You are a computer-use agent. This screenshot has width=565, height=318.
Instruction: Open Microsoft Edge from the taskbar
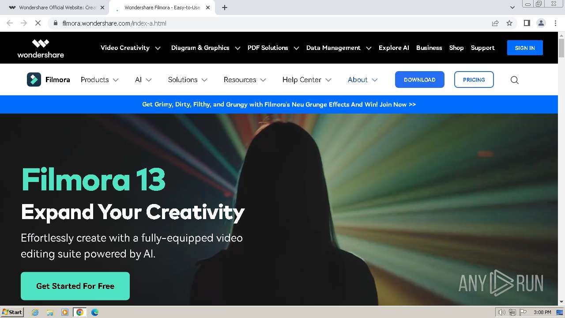point(94,312)
